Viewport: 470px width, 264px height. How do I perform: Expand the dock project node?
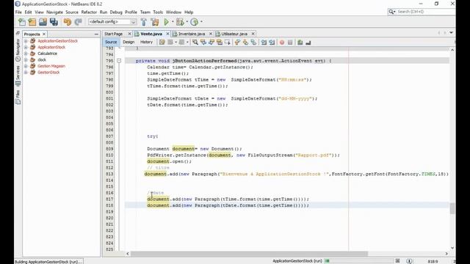pos(26,60)
